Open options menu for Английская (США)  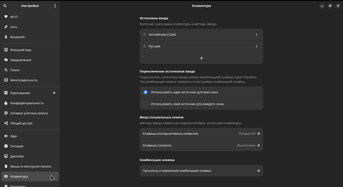click(x=256, y=35)
